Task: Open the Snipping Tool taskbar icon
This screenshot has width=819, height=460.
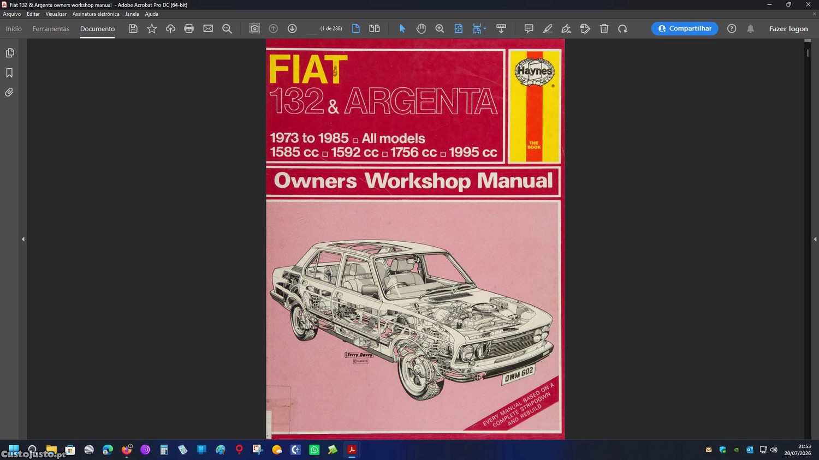Action: [258, 450]
